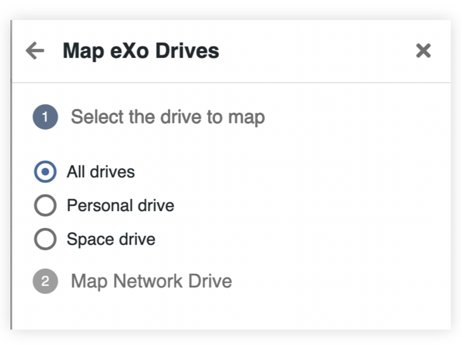The image size is (461, 346).
Task: Open step 2 via its gray circle
Action: [45, 281]
